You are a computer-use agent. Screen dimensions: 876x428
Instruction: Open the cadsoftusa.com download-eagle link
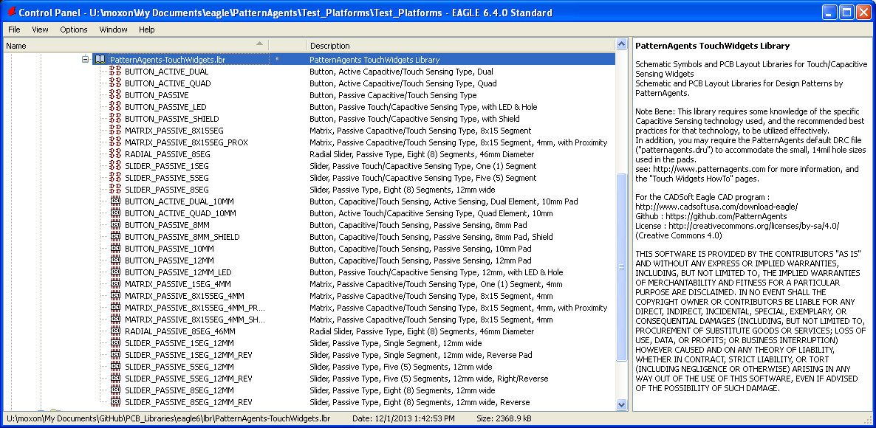point(716,207)
